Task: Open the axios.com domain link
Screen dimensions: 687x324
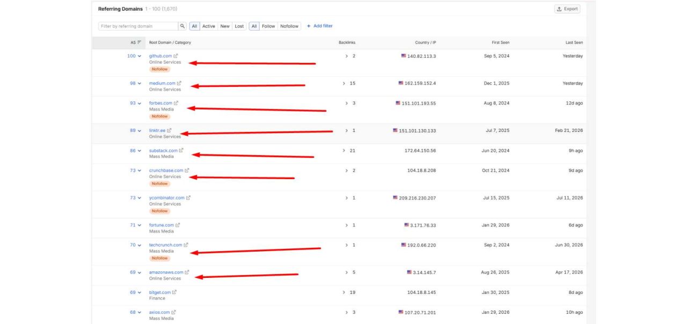Action: click(x=159, y=312)
